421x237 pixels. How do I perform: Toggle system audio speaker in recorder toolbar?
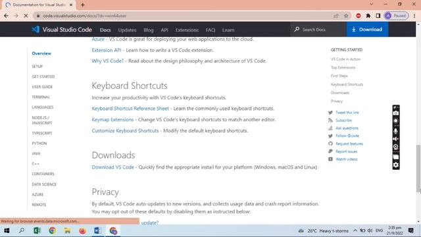[396, 139]
